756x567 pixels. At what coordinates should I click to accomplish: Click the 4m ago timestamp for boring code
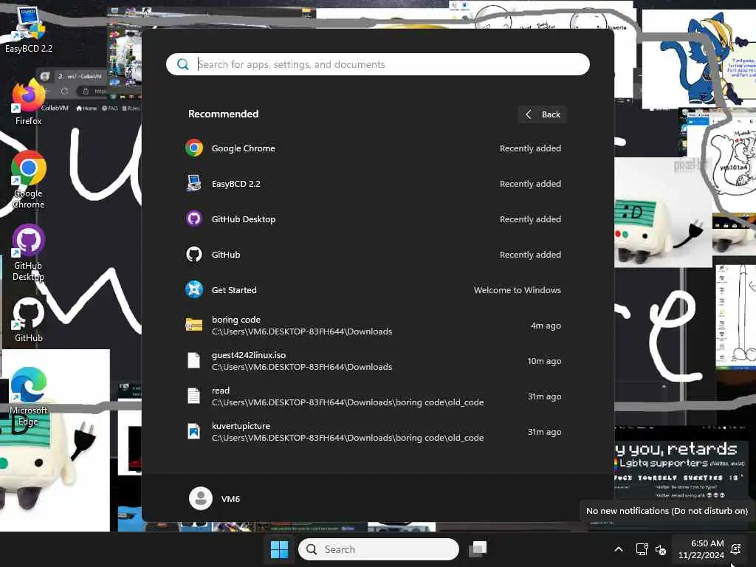(x=546, y=326)
